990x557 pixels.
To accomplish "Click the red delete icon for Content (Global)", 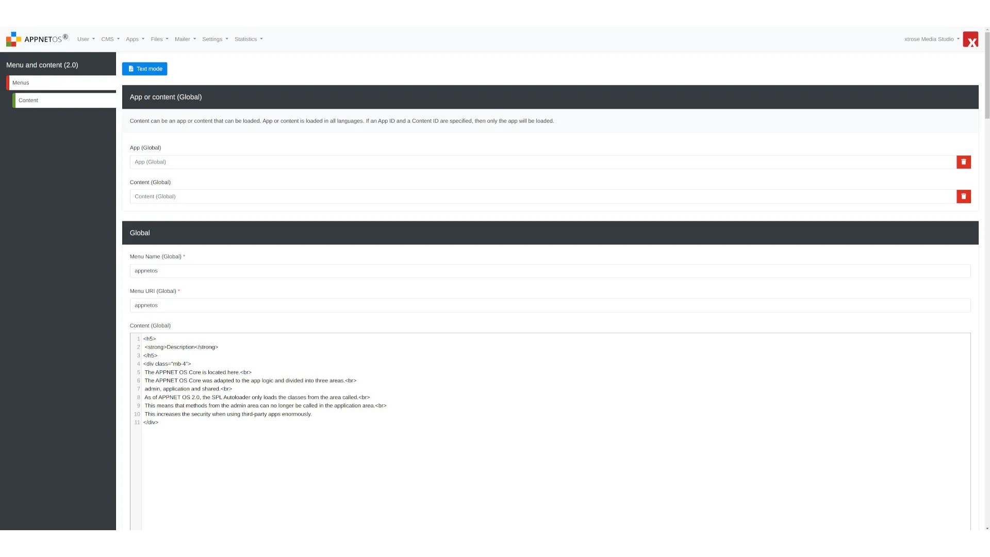I will click(x=964, y=196).
